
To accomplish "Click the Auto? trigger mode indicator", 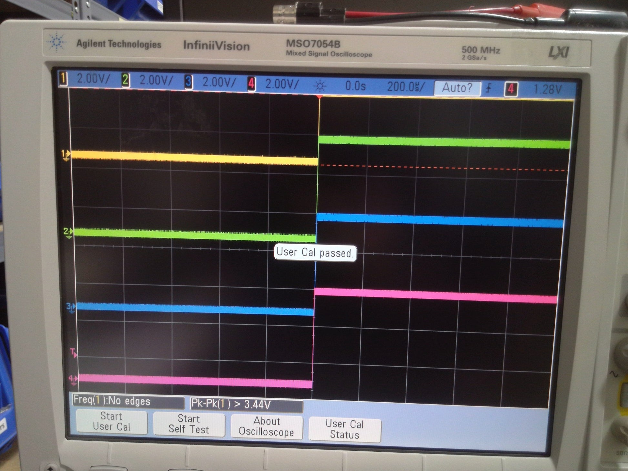I will click(x=457, y=88).
